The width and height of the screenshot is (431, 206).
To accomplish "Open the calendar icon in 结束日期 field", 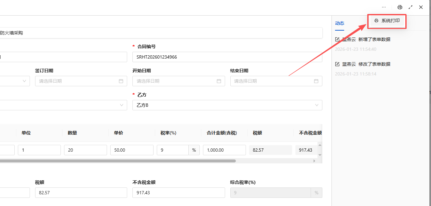I will [316, 81].
